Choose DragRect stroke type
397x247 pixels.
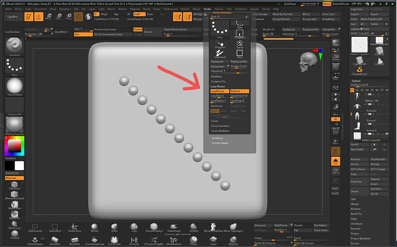click(240, 34)
